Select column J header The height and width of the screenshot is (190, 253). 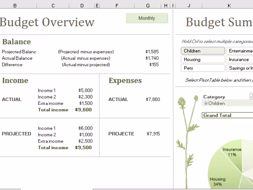click(189, 5)
